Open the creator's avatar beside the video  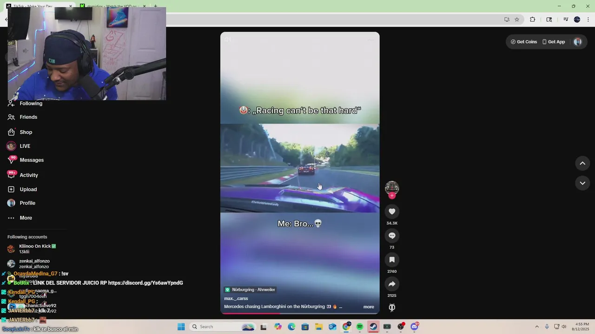(x=392, y=187)
